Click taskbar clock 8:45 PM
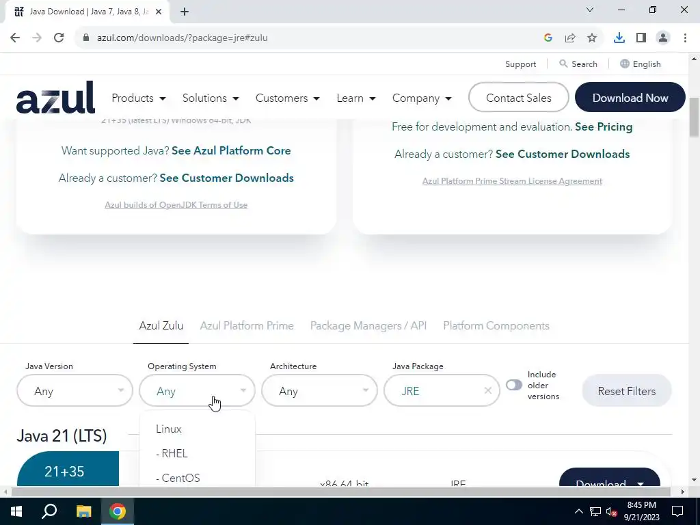This screenshot has height=525, width=700. 641,511
